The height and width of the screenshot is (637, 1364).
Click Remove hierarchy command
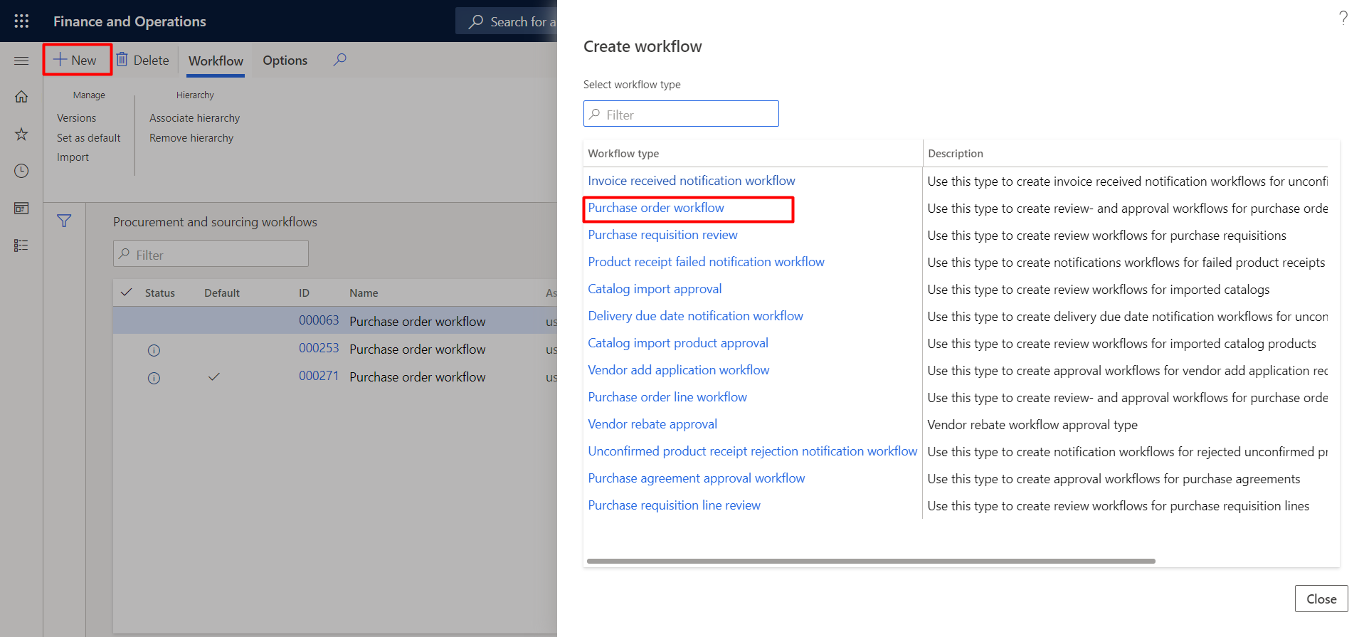[191, 138]
